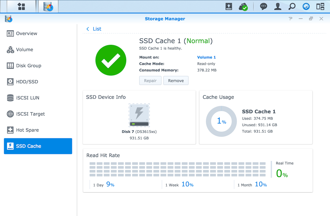The width and height of the screenshot is (330, 216).
Task: Click the Real Time 0% value
Action: (282, 174)
